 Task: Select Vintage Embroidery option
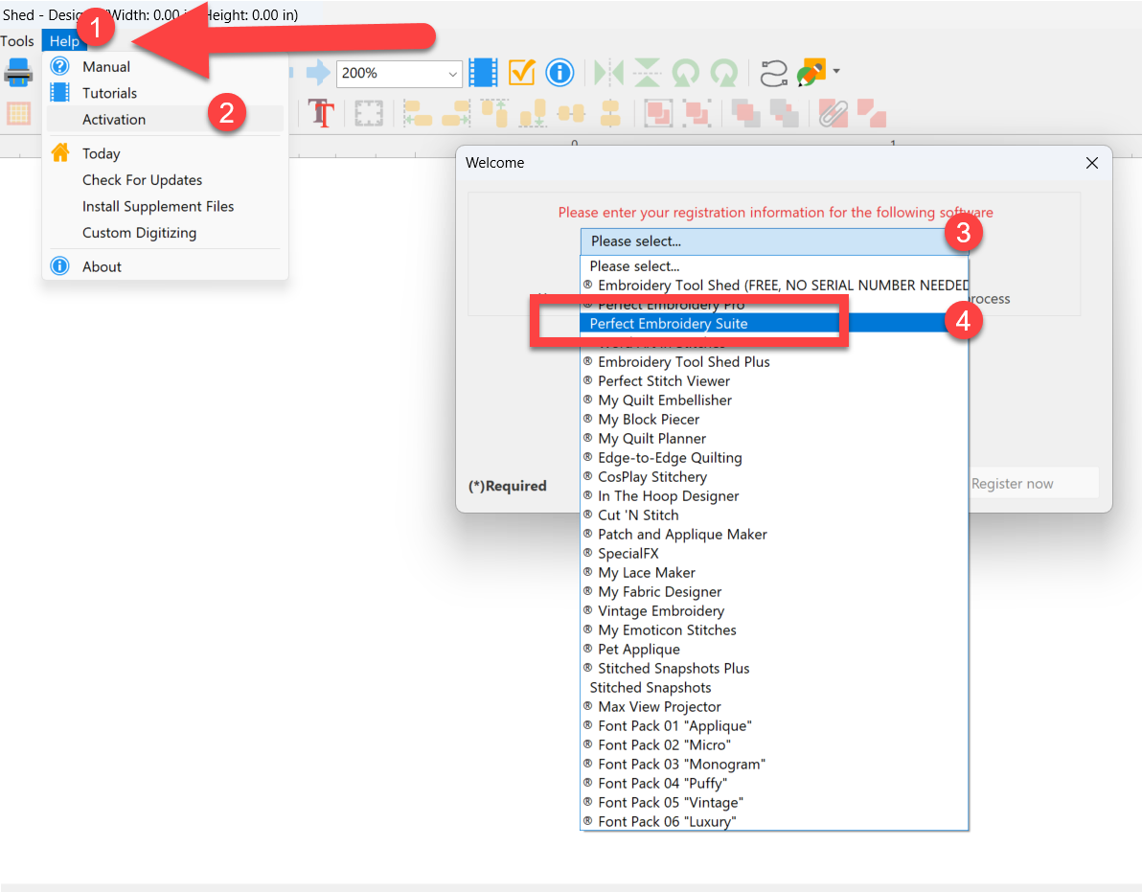(774, 611)
